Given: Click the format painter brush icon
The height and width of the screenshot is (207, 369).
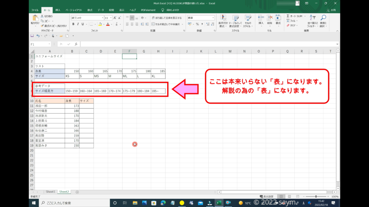Looking at the screenshot, I should click(43, 26).
